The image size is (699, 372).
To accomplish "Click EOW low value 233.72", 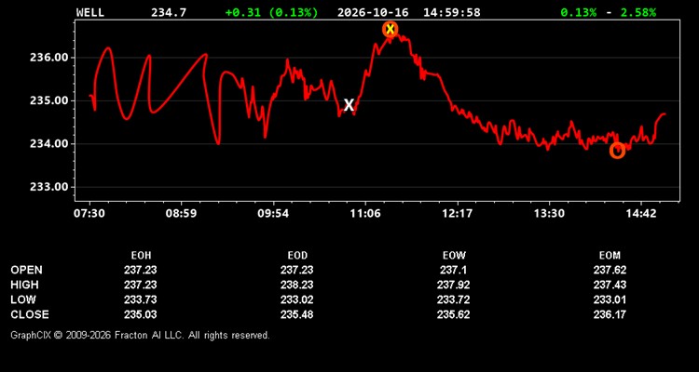I will coord(453,299).
